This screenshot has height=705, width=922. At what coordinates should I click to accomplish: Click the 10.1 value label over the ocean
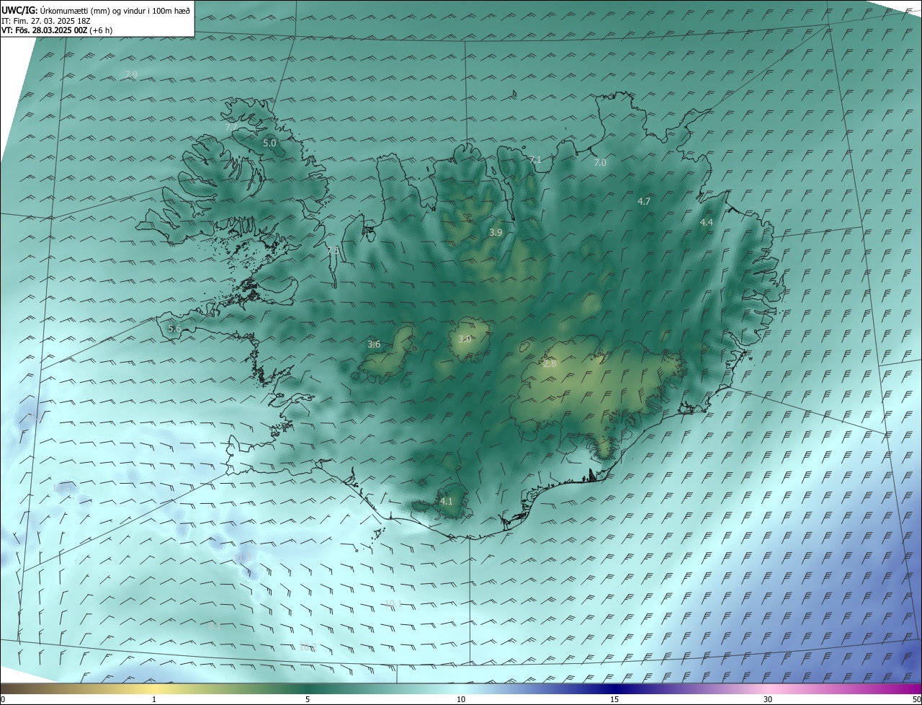pos(393,604)
